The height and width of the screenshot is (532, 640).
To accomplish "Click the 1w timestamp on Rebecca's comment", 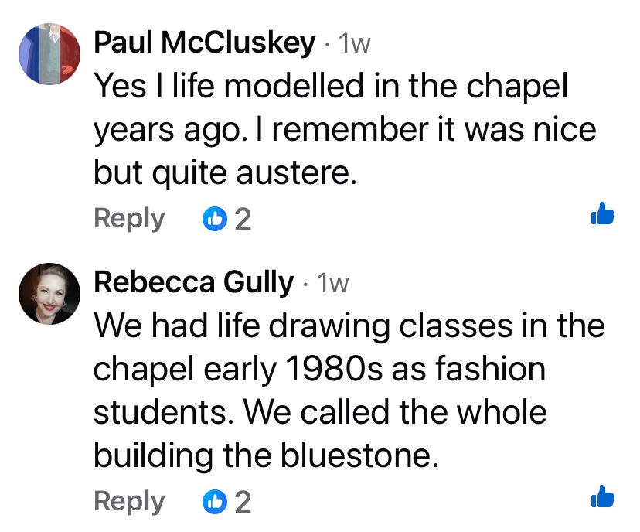I will [333, 285].
